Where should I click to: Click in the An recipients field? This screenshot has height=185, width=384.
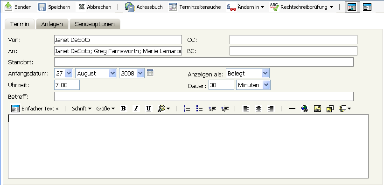click(118, 51)
